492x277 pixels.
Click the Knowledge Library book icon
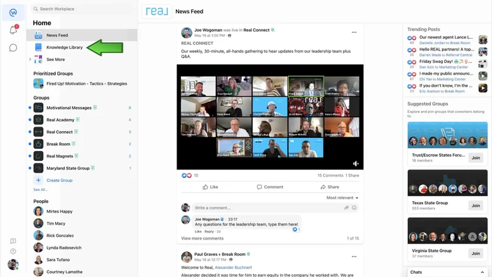(38, 47)
